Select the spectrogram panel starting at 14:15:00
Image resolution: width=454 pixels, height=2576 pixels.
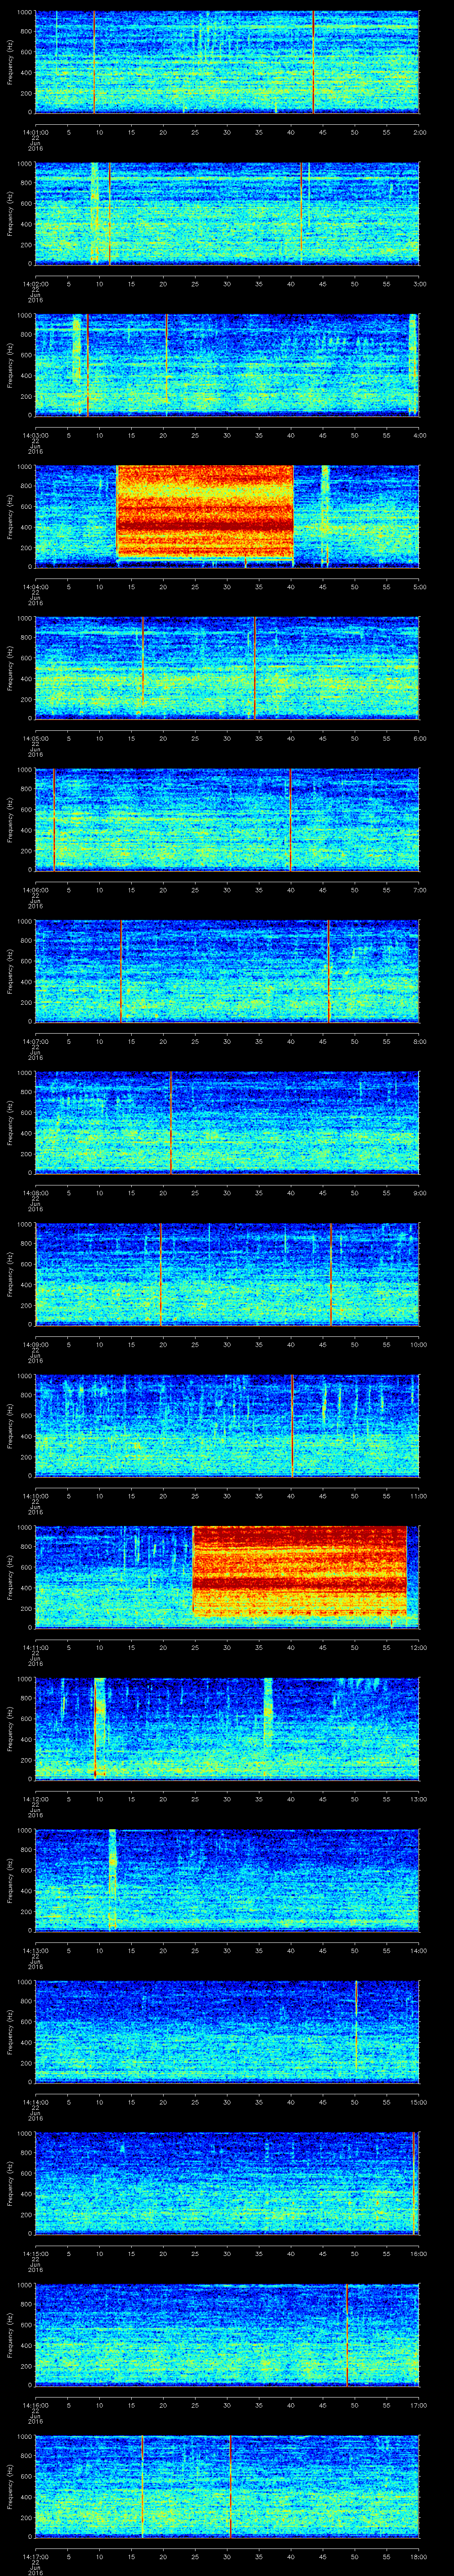click(x=227, y=2183)
